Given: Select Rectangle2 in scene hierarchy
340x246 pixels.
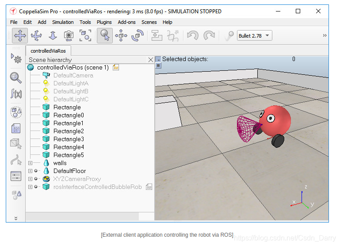Looking at the screenshot, I should pyautogui.click(x=69, y=131).
